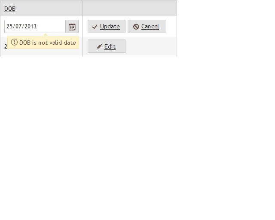The width and height of the screenshot is (275, 220).
Task: Click the 25/07/2013 date text
Action: click(21, 26)
